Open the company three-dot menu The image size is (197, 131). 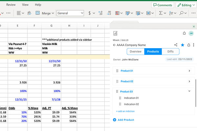(194, 45)
